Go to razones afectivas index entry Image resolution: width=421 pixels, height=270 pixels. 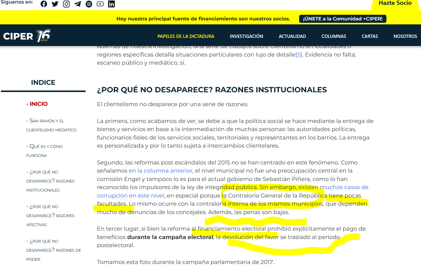pos(50,215)
